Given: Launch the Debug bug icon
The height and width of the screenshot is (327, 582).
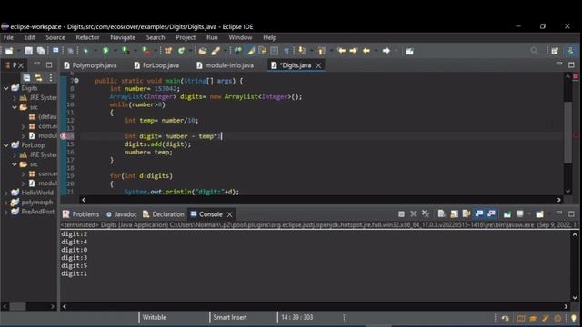Looking at the screenshot, I should click(x=85, y=51).
